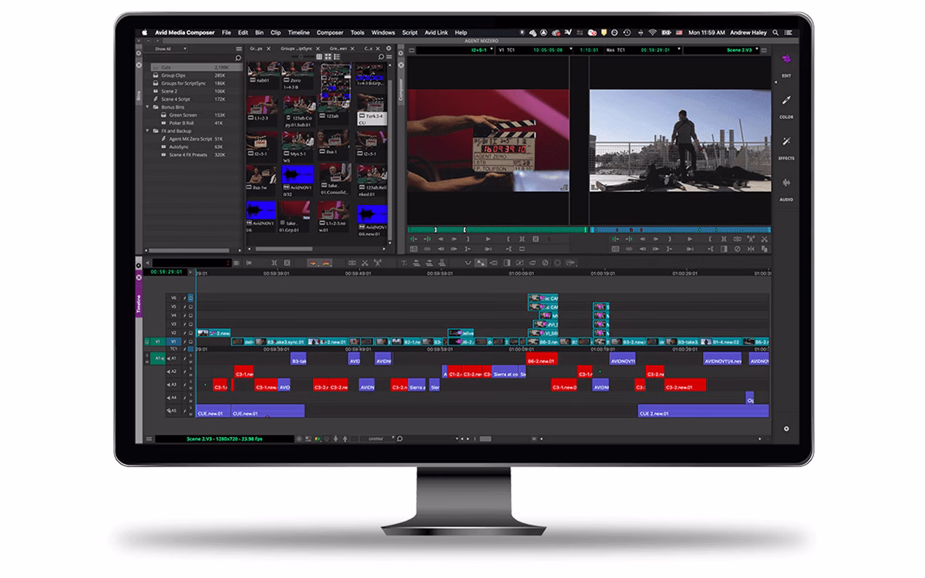This screenshot has height=578, width=925.
Task: Open the Timeline menu
Action: tap(299, 32)
